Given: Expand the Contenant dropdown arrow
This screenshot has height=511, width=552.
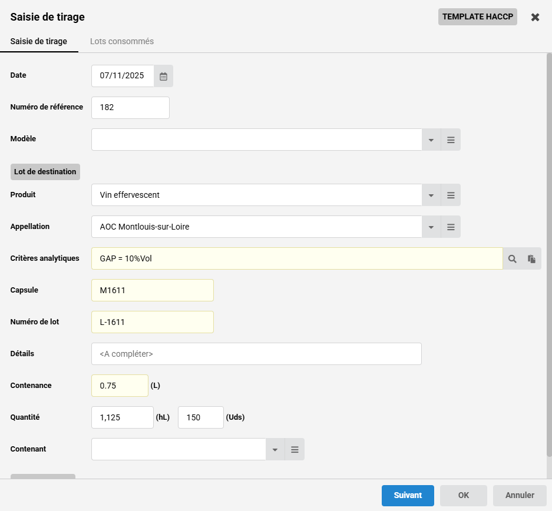Looking at the screenshot, I should click(x=275, y=450).
